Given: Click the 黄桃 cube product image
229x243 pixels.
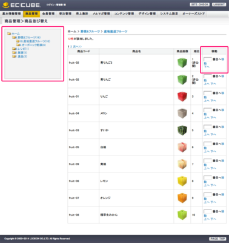Looking at the screenshot, I should point(182,164).
